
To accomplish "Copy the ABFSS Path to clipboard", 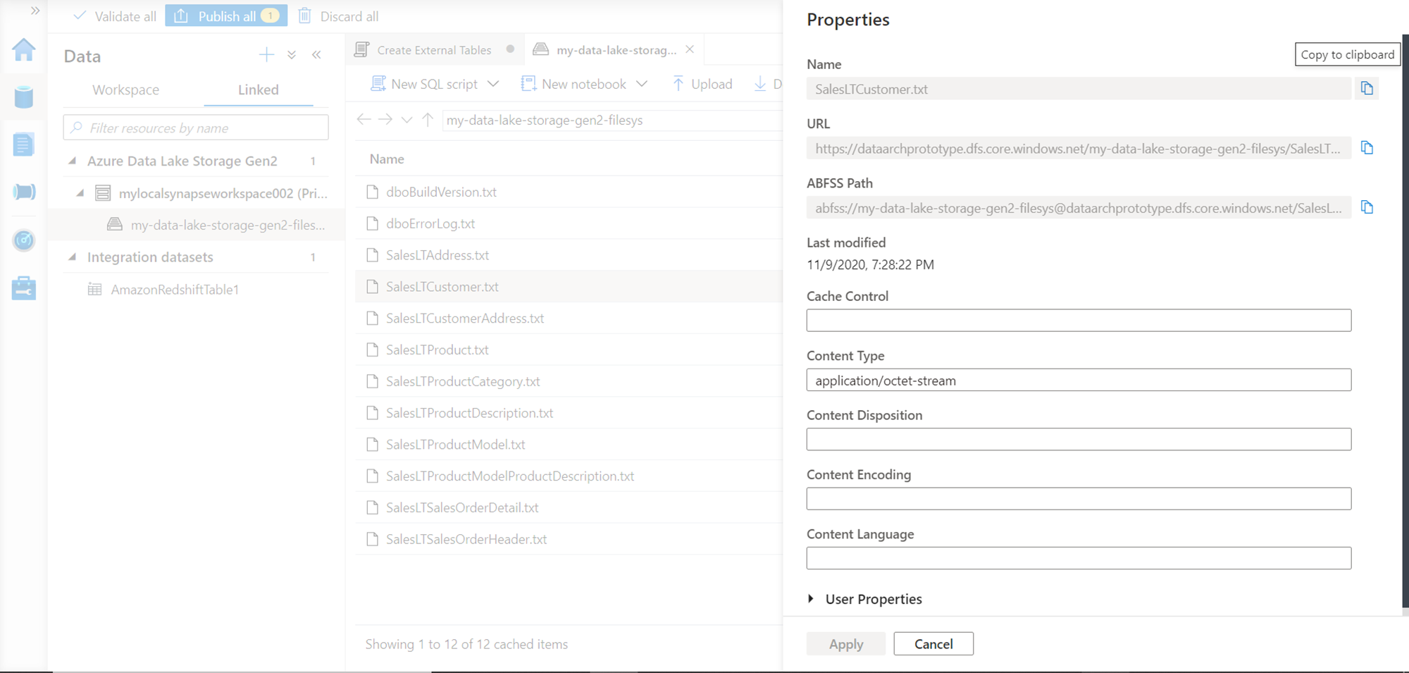I will pyautogui.click(x=1367, y=207).
